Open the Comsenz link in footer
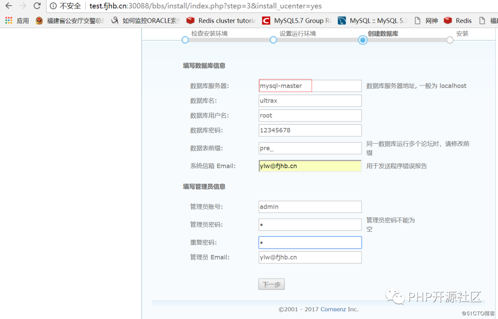498x319 pixels. point(333,309)
